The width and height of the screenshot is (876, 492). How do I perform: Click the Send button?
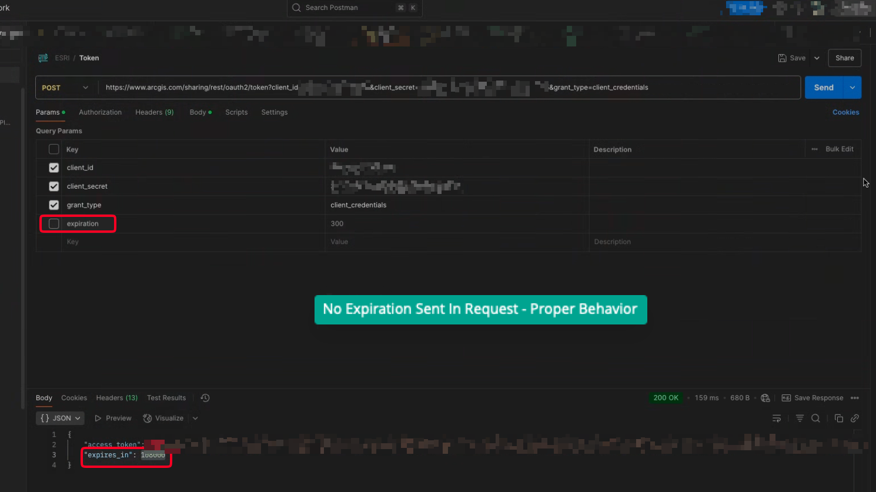tap(823, 88)
